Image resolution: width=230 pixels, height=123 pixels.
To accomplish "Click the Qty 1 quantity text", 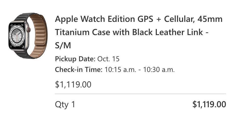I will click(x=65, y=104).
